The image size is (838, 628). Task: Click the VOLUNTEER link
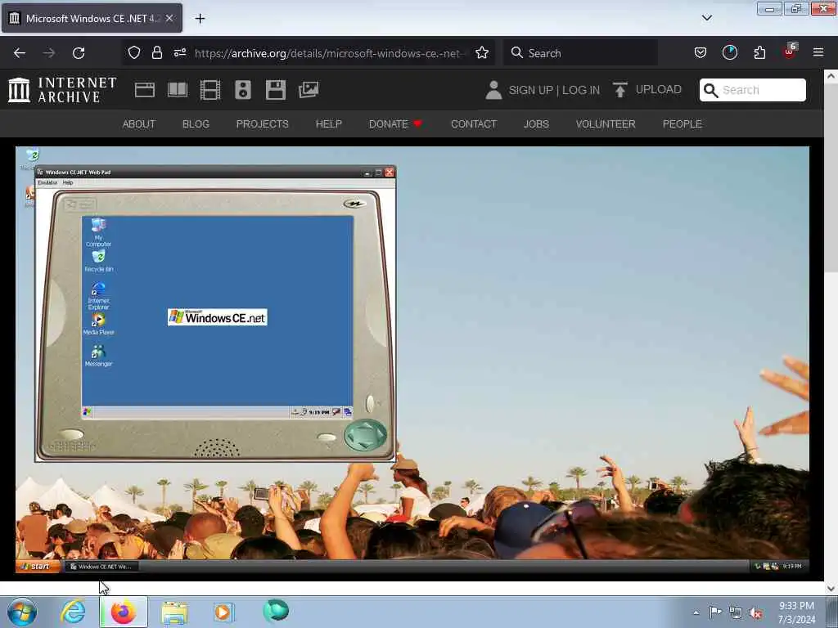pos(606,124)
